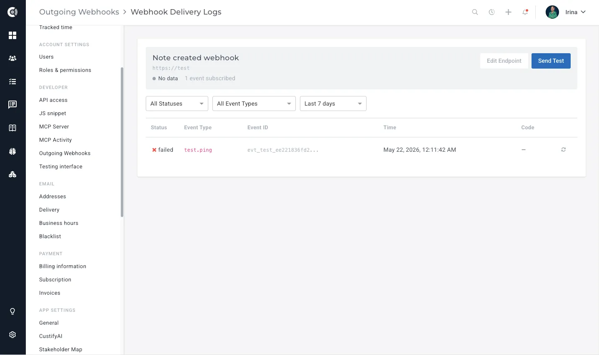Screen dimensions: 599x355
Task: Open the All Event Types dropdown
Action: (254, 104)
